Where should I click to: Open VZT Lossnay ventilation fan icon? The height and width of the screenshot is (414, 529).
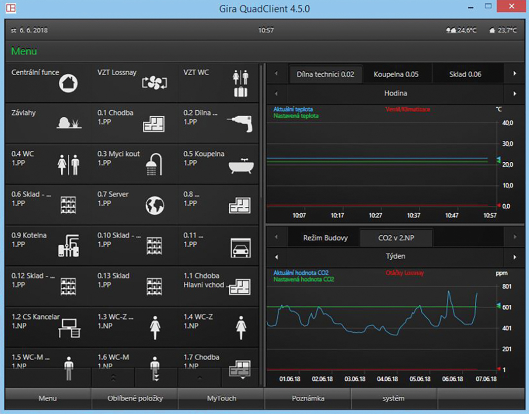(155, 83)
